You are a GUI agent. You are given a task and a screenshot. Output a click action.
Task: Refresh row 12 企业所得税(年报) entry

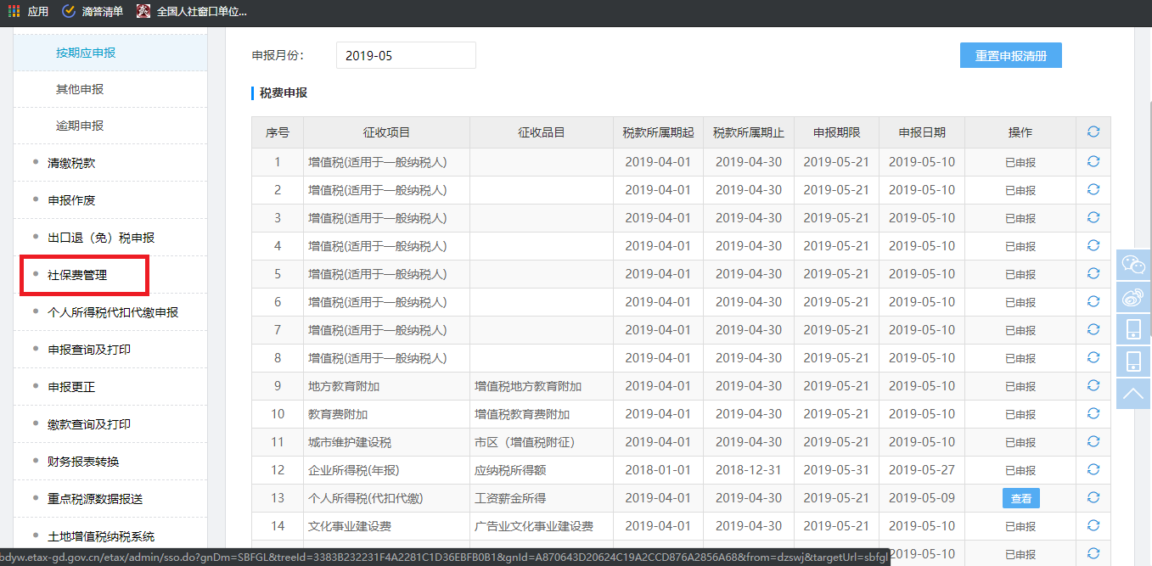coord(1093,469)
